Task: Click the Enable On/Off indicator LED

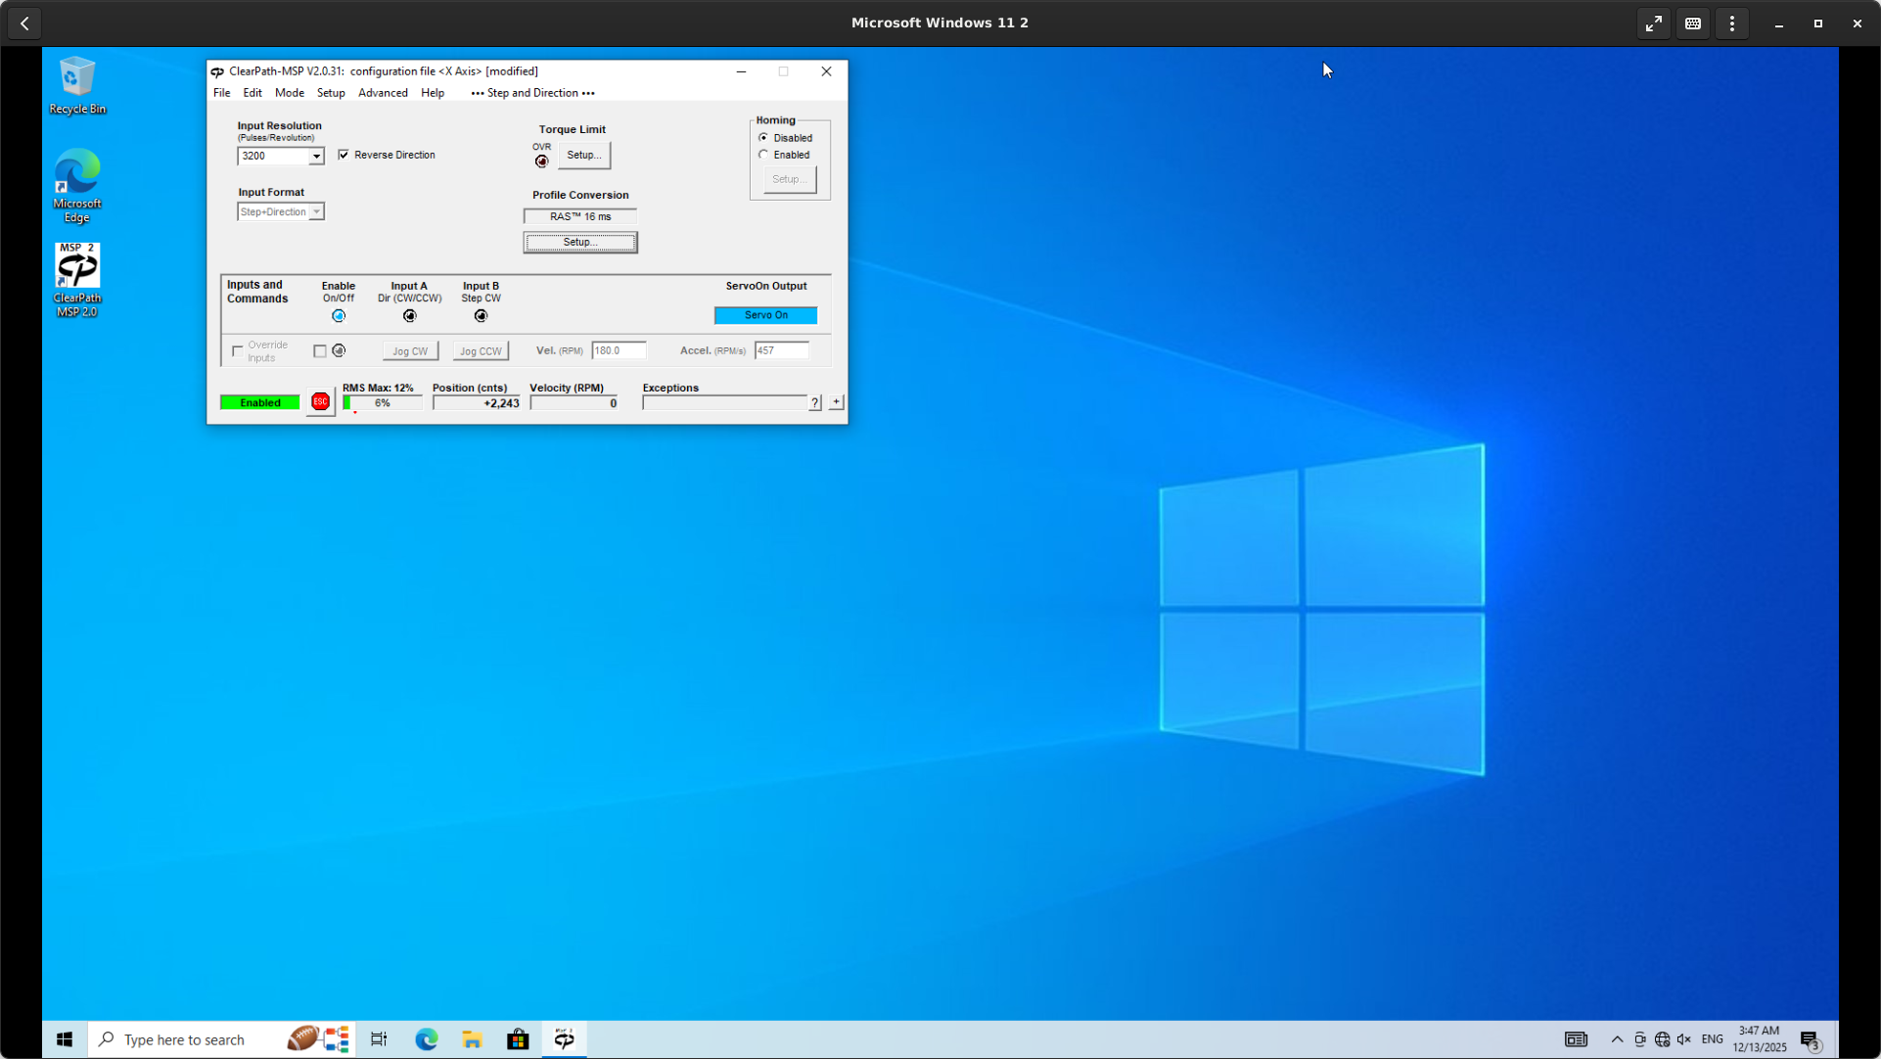Action: point(339,316)
